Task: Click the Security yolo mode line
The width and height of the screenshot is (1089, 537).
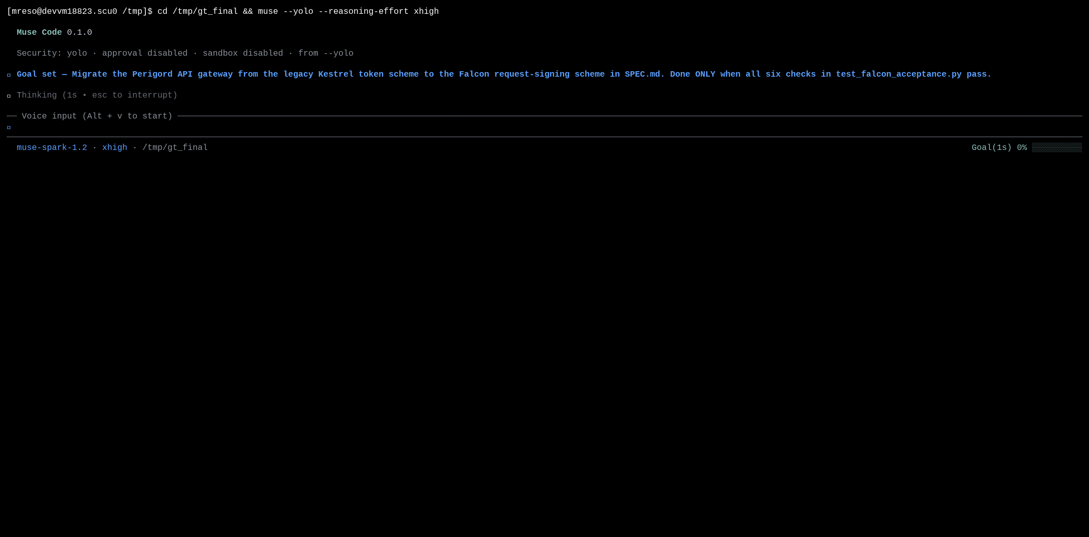Action: pos(185,53)
